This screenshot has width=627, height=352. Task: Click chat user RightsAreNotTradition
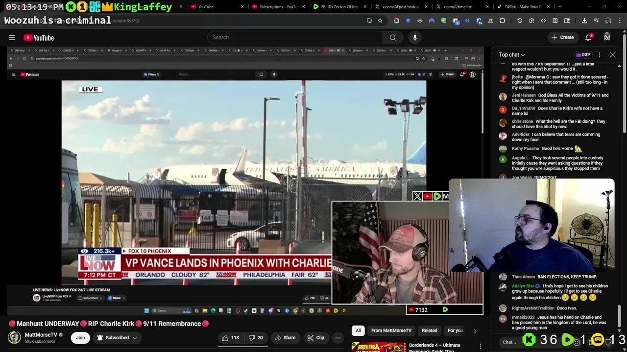click(x=533, y=308)
